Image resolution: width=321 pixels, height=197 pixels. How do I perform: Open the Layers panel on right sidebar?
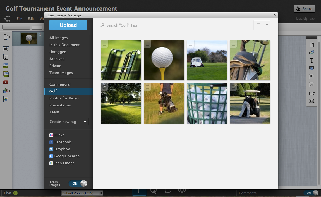pos(312,101)
